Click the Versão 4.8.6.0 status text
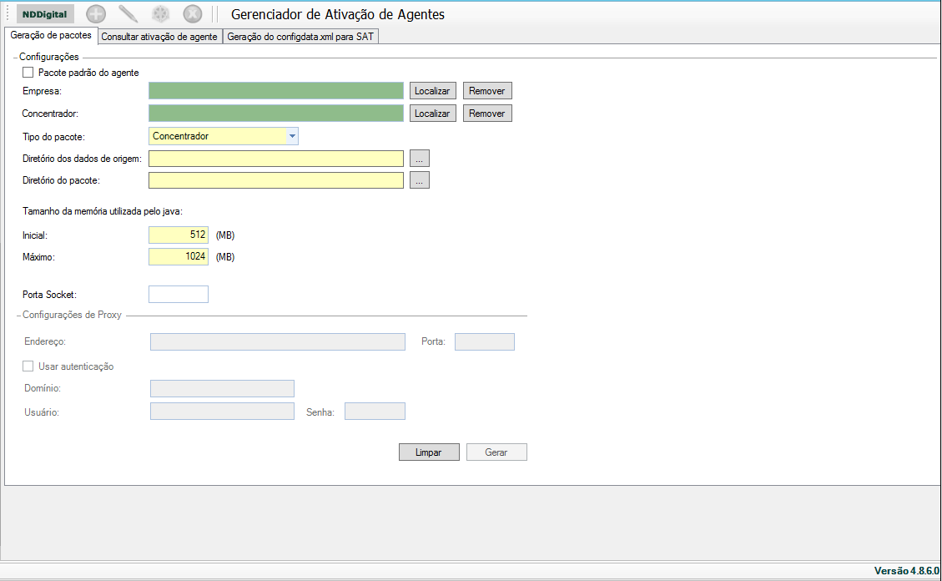The width and height of the screenshot is (942, 581). [907, 571]
